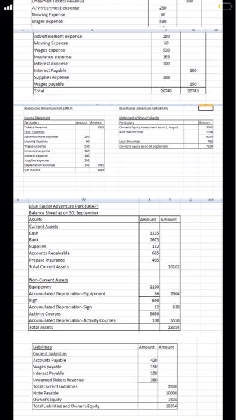The height and width of the screenshot is (420, 236).
Task: Select column V header
Action: (18, 200)
